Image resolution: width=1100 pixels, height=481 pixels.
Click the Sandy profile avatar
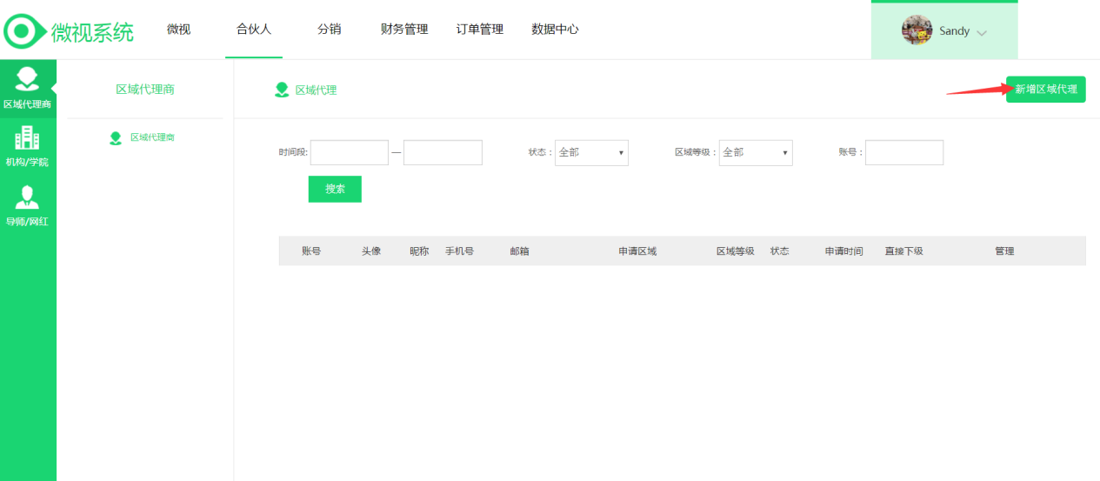pos(917,30)
